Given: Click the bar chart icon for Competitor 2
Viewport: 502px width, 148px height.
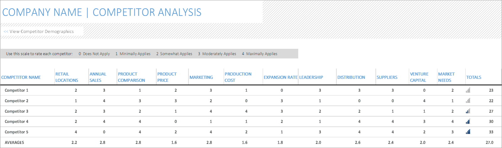Looking at the screenshot, I should point(468,101).
